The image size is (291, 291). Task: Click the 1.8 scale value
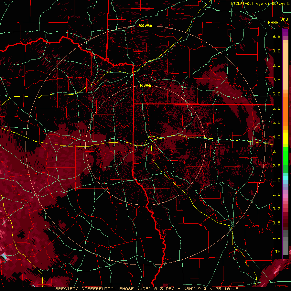tap(276, 180)
